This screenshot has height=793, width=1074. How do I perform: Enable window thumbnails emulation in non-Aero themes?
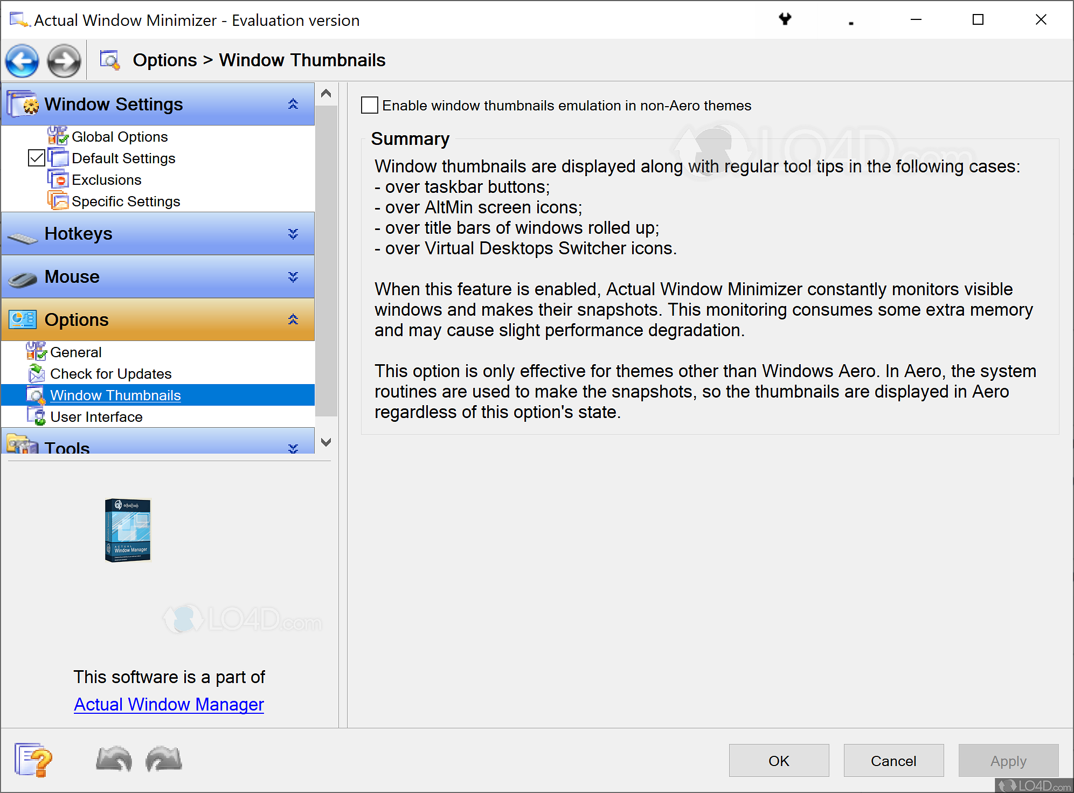(x=369, y=105)
